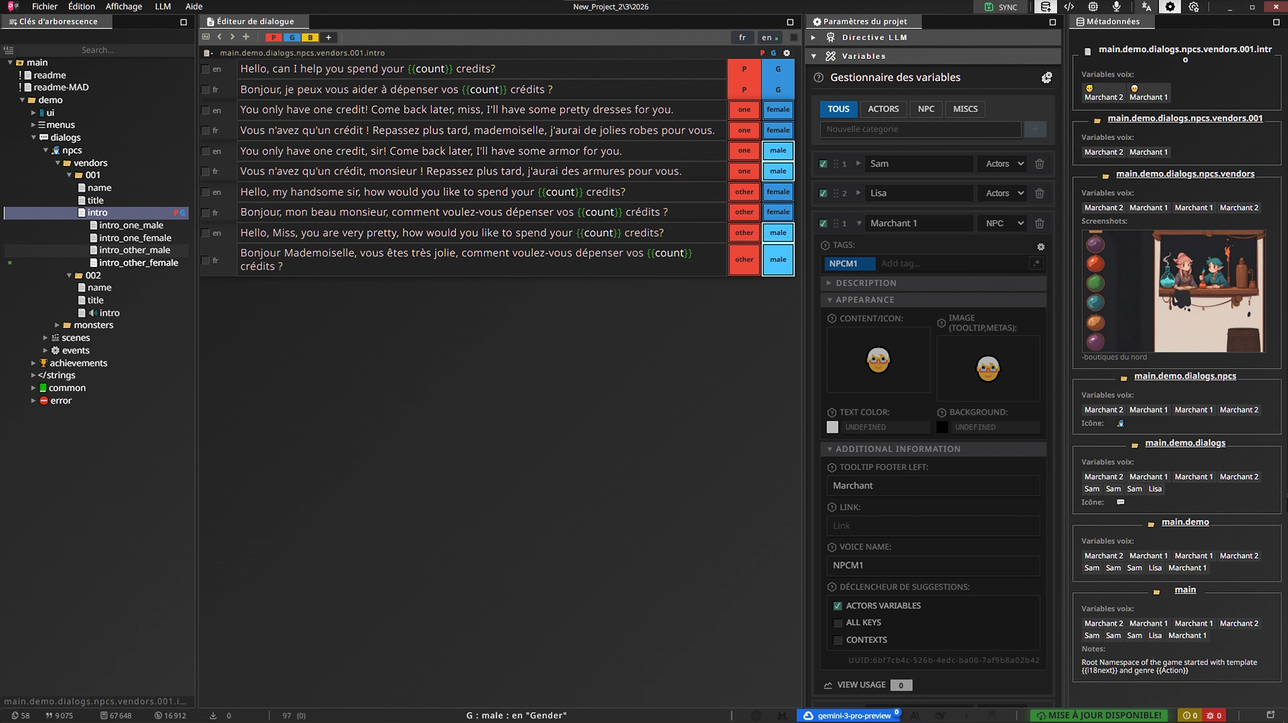The height and width of the screenshot is (723, 1288).
Task: Open the NPC type dropdown for Marchant 1
Action: (1002, 223)
